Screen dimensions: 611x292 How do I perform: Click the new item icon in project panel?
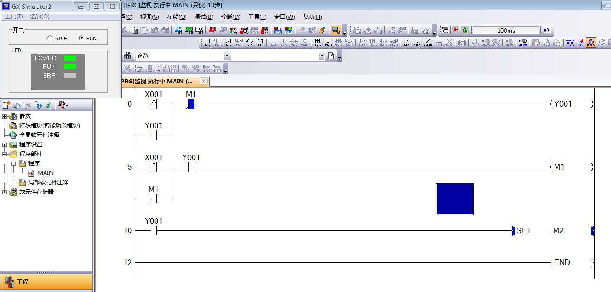point(7,105)
